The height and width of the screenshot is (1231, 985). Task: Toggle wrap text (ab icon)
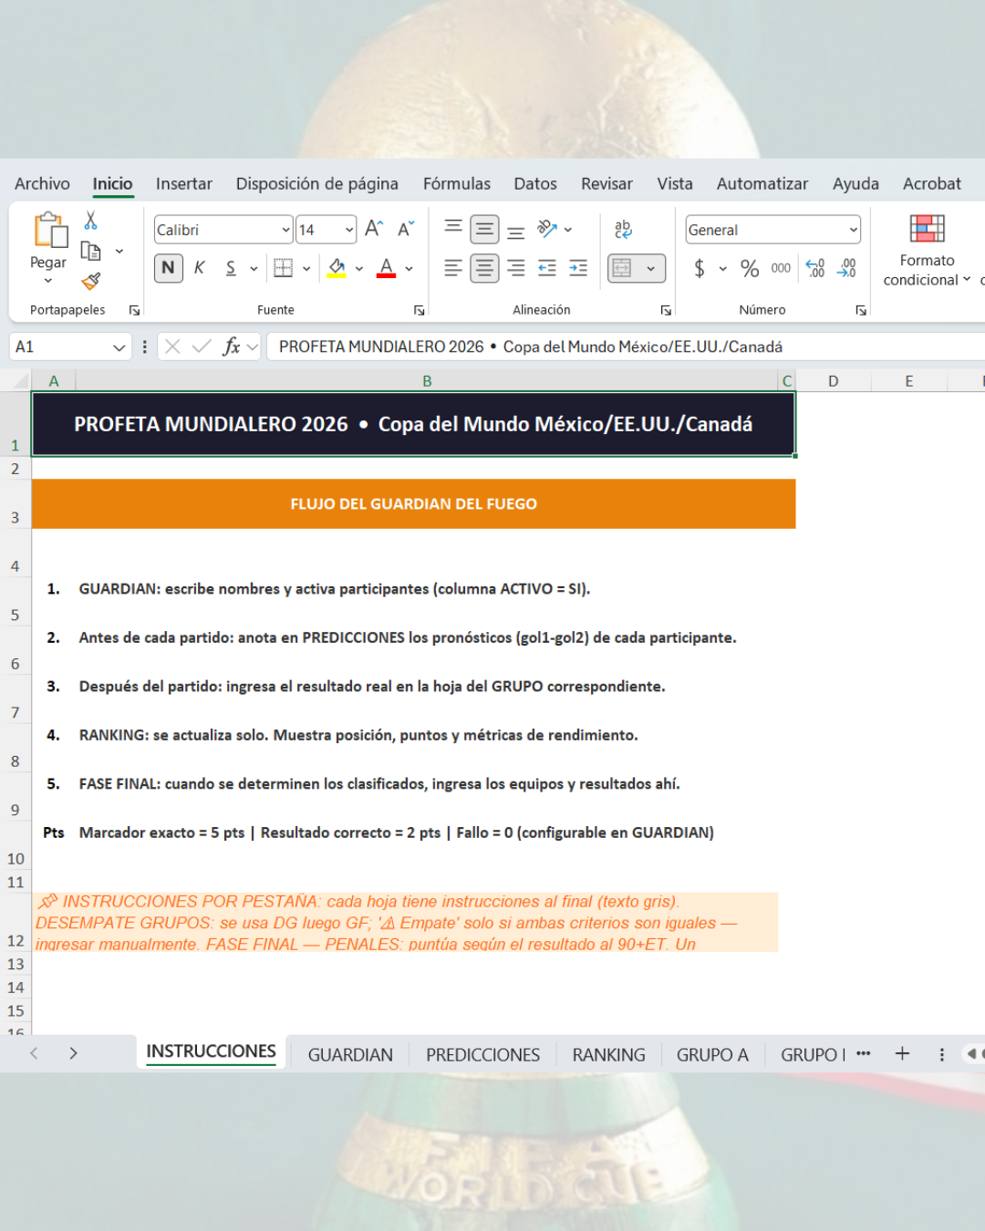pyautogui.click(x=623, y=229)
